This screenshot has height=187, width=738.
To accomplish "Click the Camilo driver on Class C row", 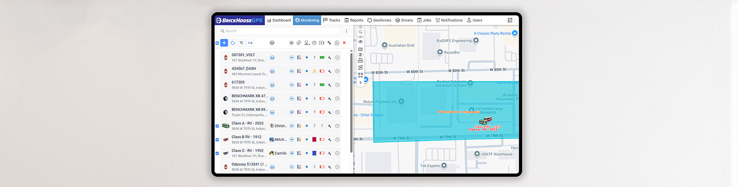I will pos(278,153).
